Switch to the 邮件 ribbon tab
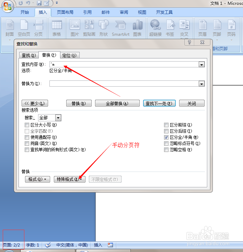Image resolution: width=243 pixels, height=252 pixels. coord(106,12)
